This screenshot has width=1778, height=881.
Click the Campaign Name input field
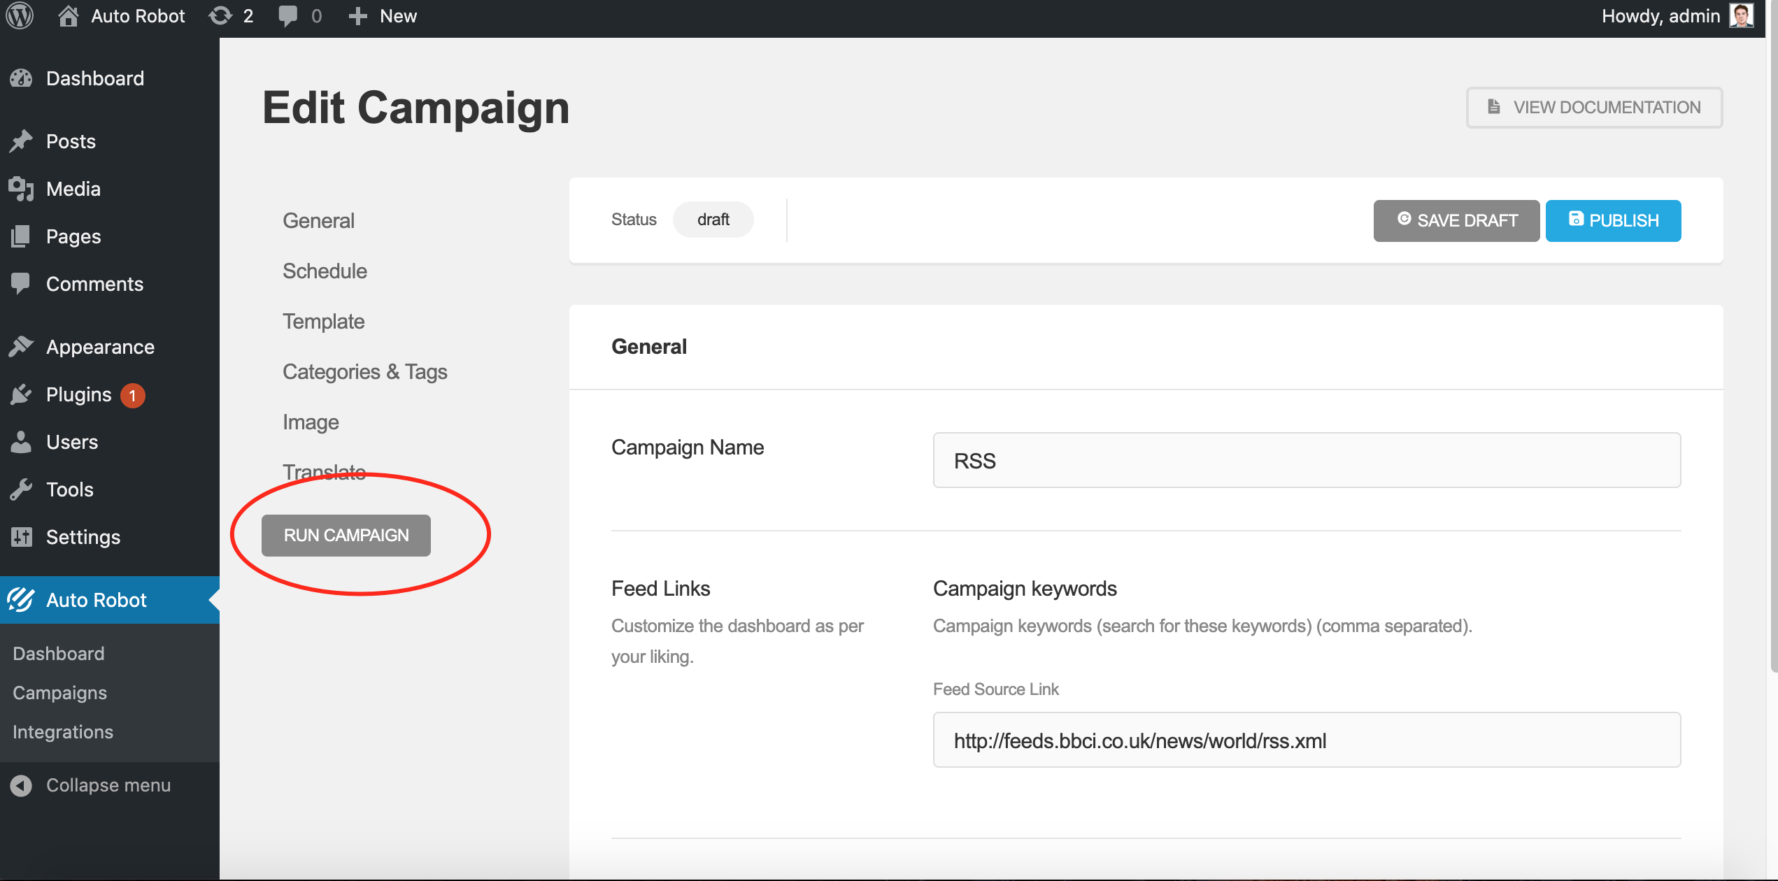tap(1306, 460)
